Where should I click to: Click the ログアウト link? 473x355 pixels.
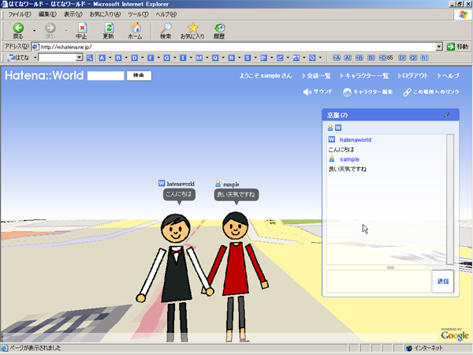coord(412,76)
